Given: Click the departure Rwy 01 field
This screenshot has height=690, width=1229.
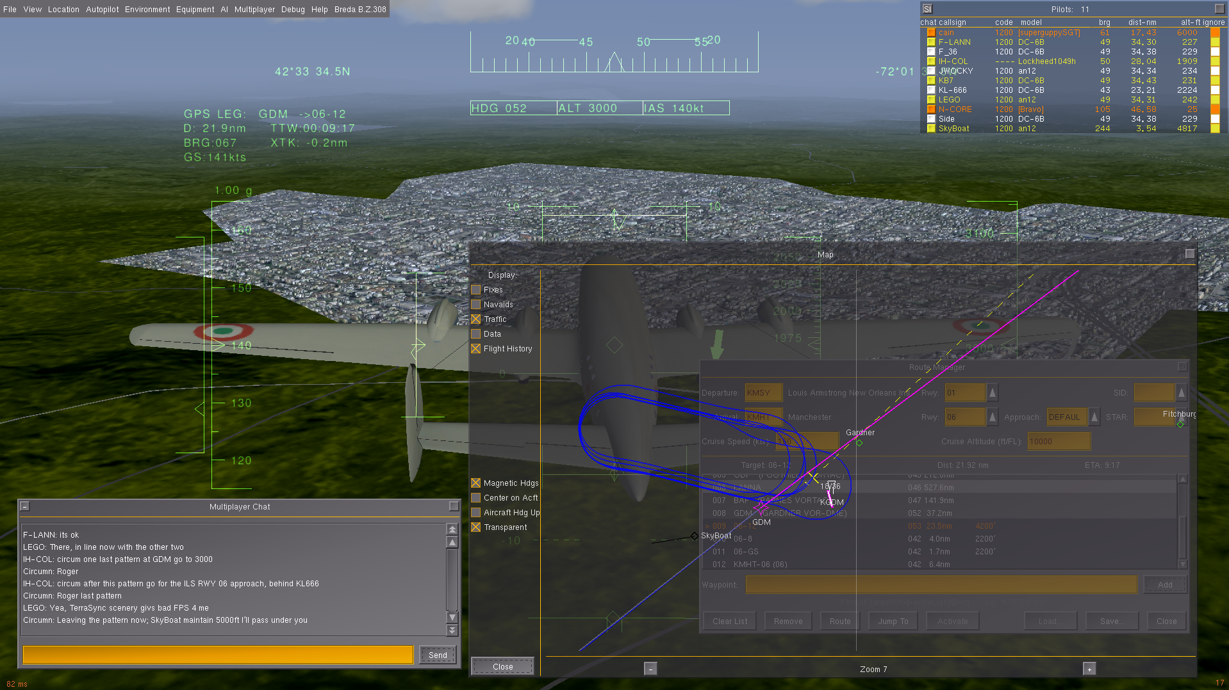Looking at the screenshot, I should (966, 392).
